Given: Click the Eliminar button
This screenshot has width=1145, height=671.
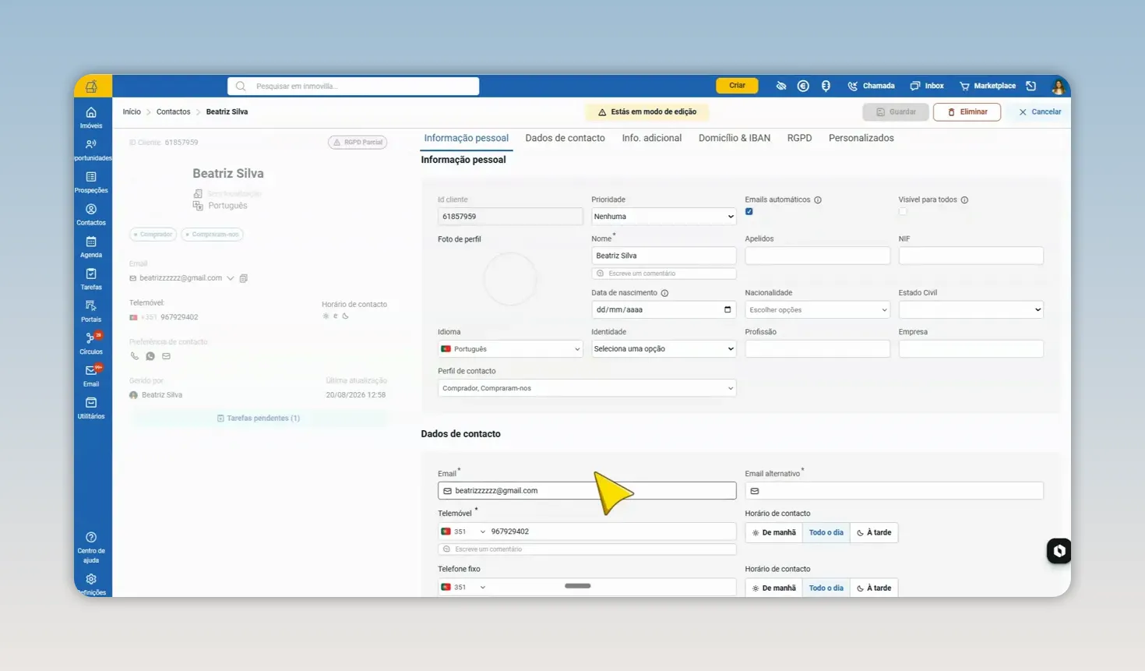Looking at the screenshot, I should click(967, 112).
